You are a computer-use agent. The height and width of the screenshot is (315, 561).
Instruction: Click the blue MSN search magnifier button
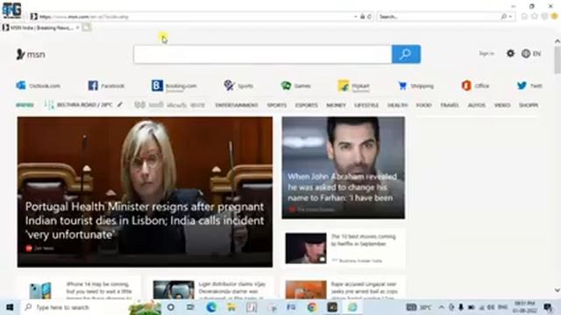click(x=406, y=54)
